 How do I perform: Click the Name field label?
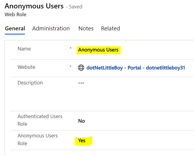[24, 49]
